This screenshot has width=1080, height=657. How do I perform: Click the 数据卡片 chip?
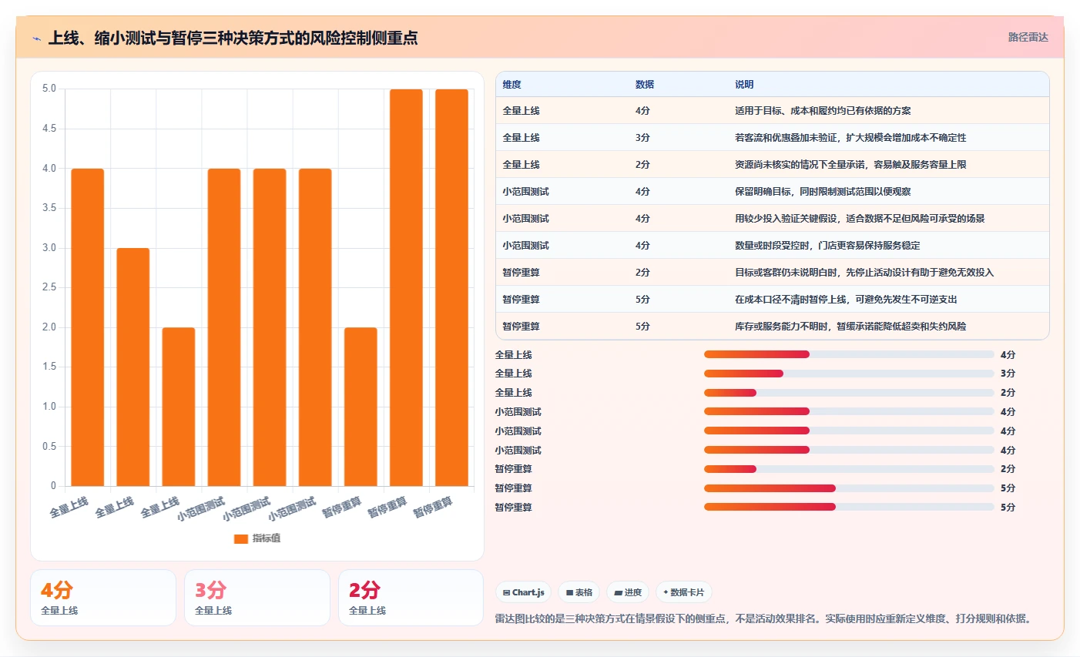click(x=683, y=592)
